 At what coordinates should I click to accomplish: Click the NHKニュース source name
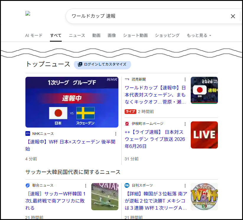click(x=43, y=134)
